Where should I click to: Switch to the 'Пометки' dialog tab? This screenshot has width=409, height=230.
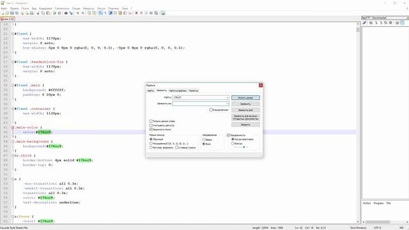(194, 91)
